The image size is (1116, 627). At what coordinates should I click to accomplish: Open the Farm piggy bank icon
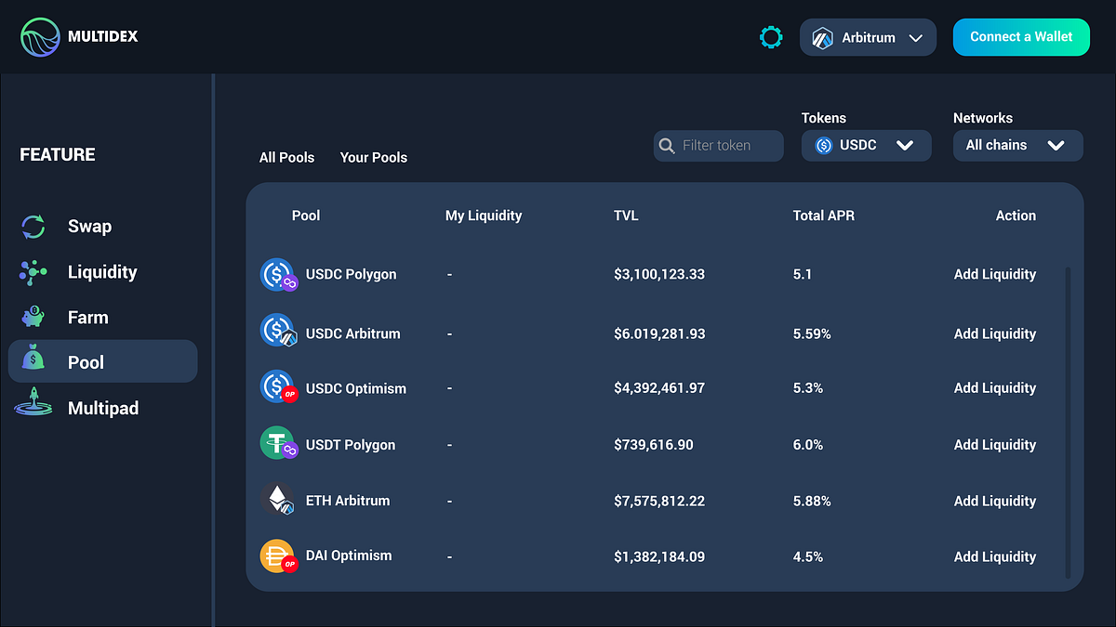click(33, 317)
